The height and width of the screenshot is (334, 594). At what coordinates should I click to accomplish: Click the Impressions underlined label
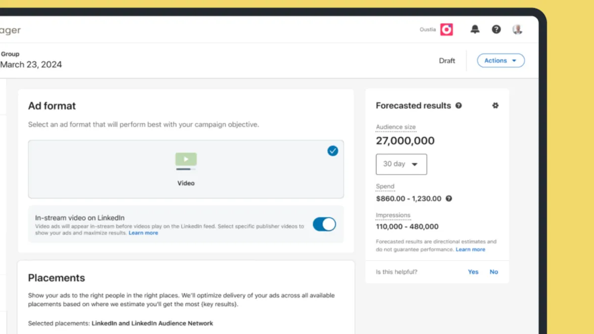tap(393, 215)
